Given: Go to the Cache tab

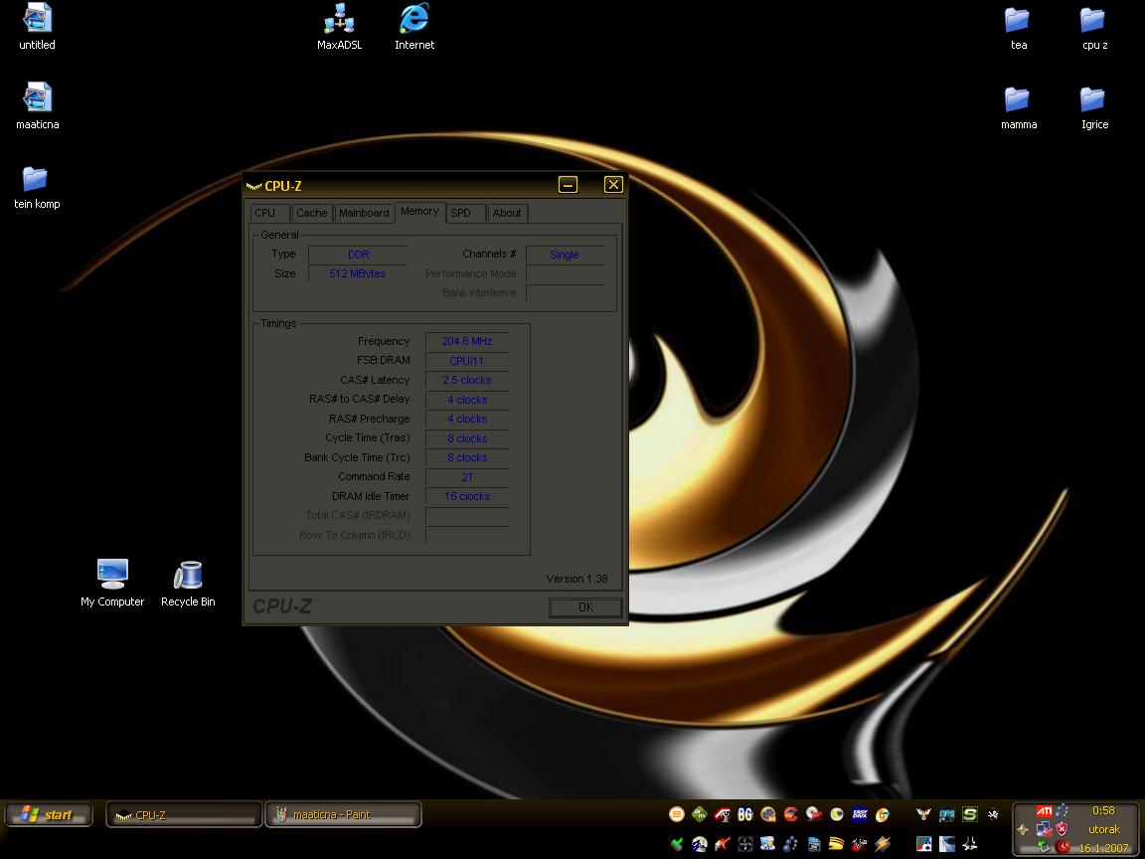Looking at the screenshot, I should point(311,213).
